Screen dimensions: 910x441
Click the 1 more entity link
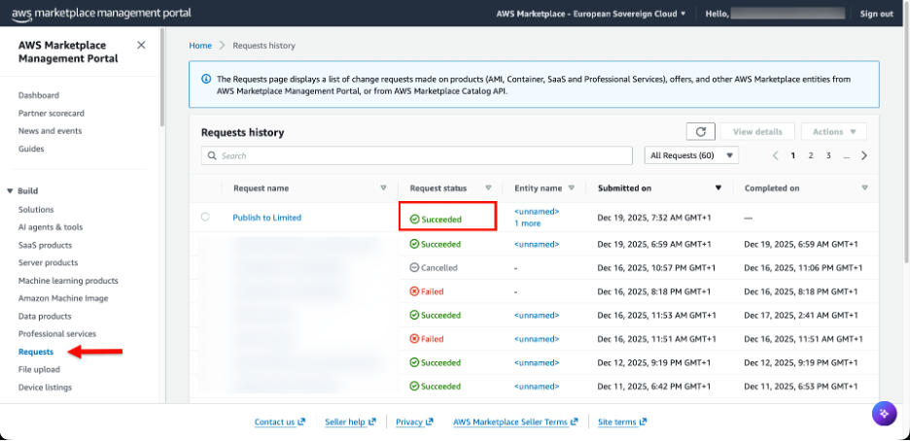point(528,223)
